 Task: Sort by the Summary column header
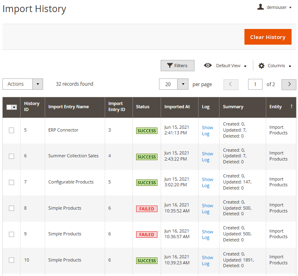coord(242,107)
